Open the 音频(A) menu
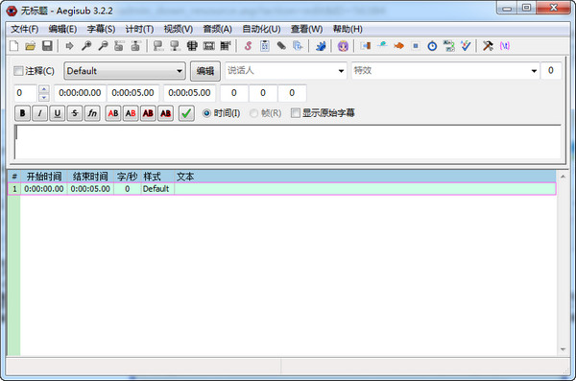 pos(218,29)
